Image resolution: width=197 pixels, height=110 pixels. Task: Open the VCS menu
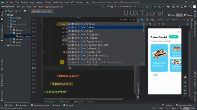[72, 2]
